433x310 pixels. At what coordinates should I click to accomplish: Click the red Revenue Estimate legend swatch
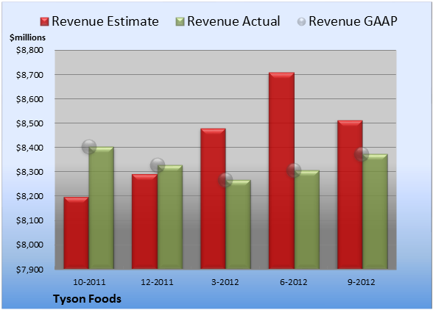pos(44,21)
